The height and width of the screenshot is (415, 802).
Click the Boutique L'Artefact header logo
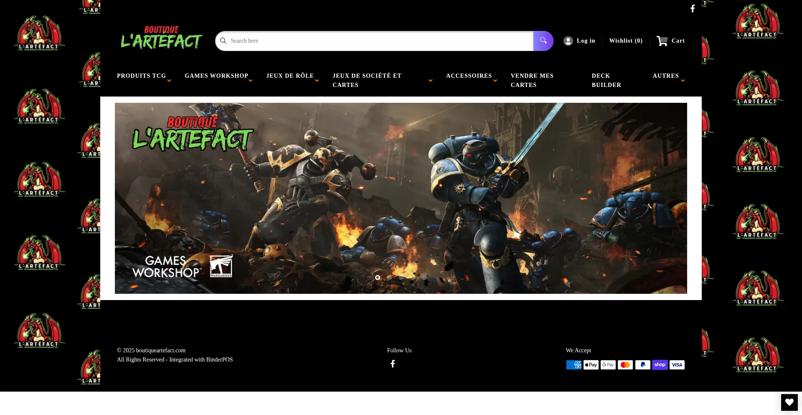pyautogui.click(x=161, y=38)
